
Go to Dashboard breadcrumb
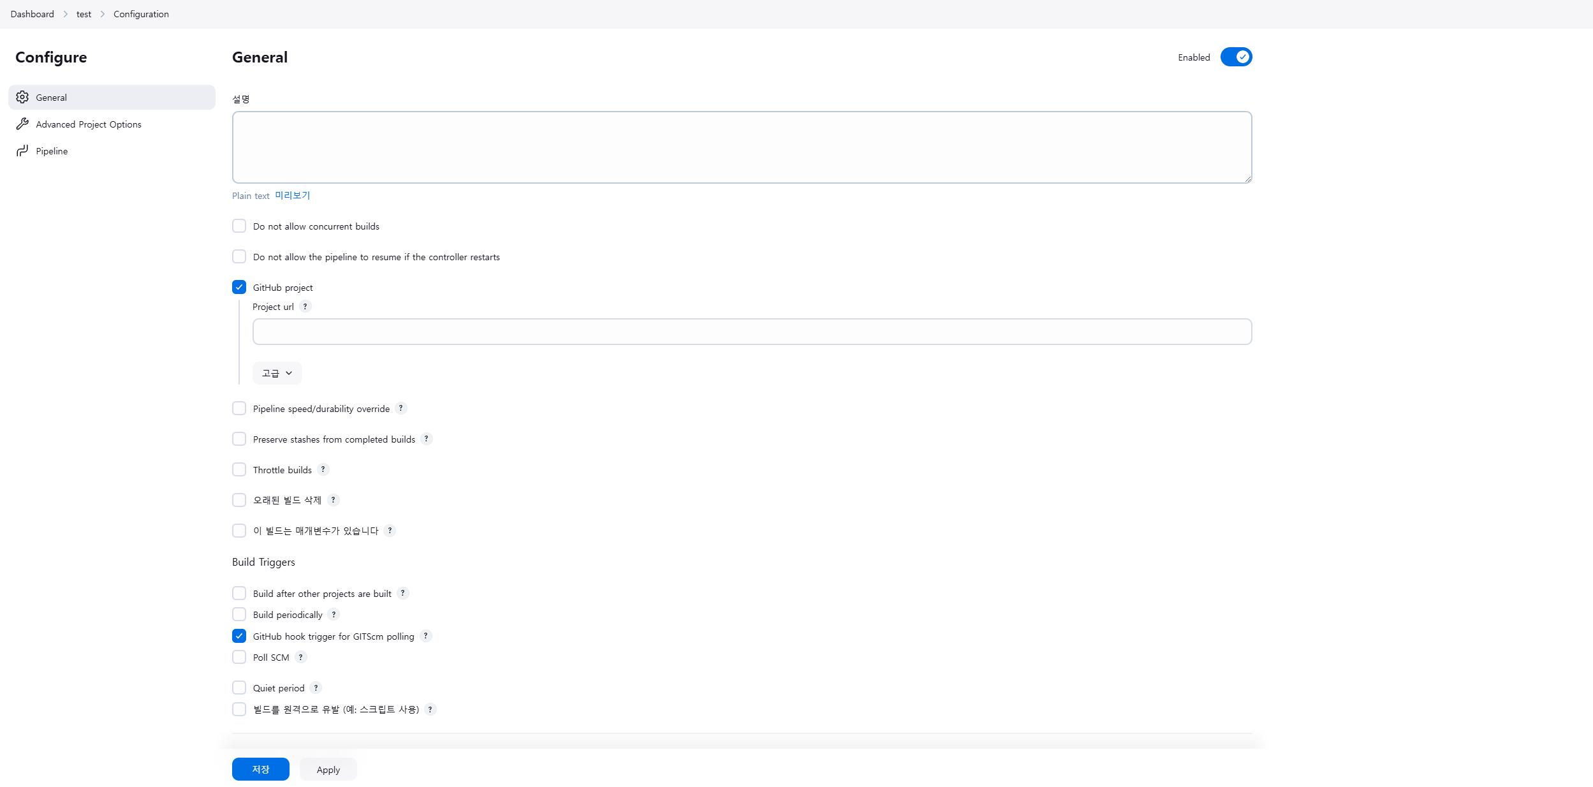pyautogui.click(x=32, y=14)
